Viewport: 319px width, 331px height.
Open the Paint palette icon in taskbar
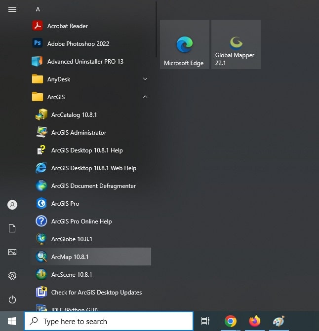[279, 321]
